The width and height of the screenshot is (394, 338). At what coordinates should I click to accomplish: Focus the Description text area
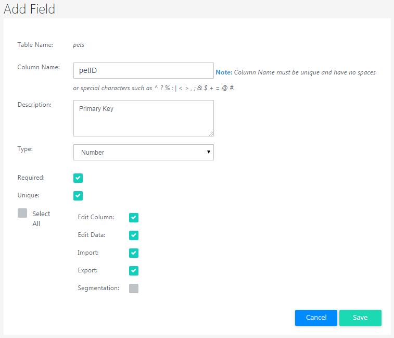143,118
